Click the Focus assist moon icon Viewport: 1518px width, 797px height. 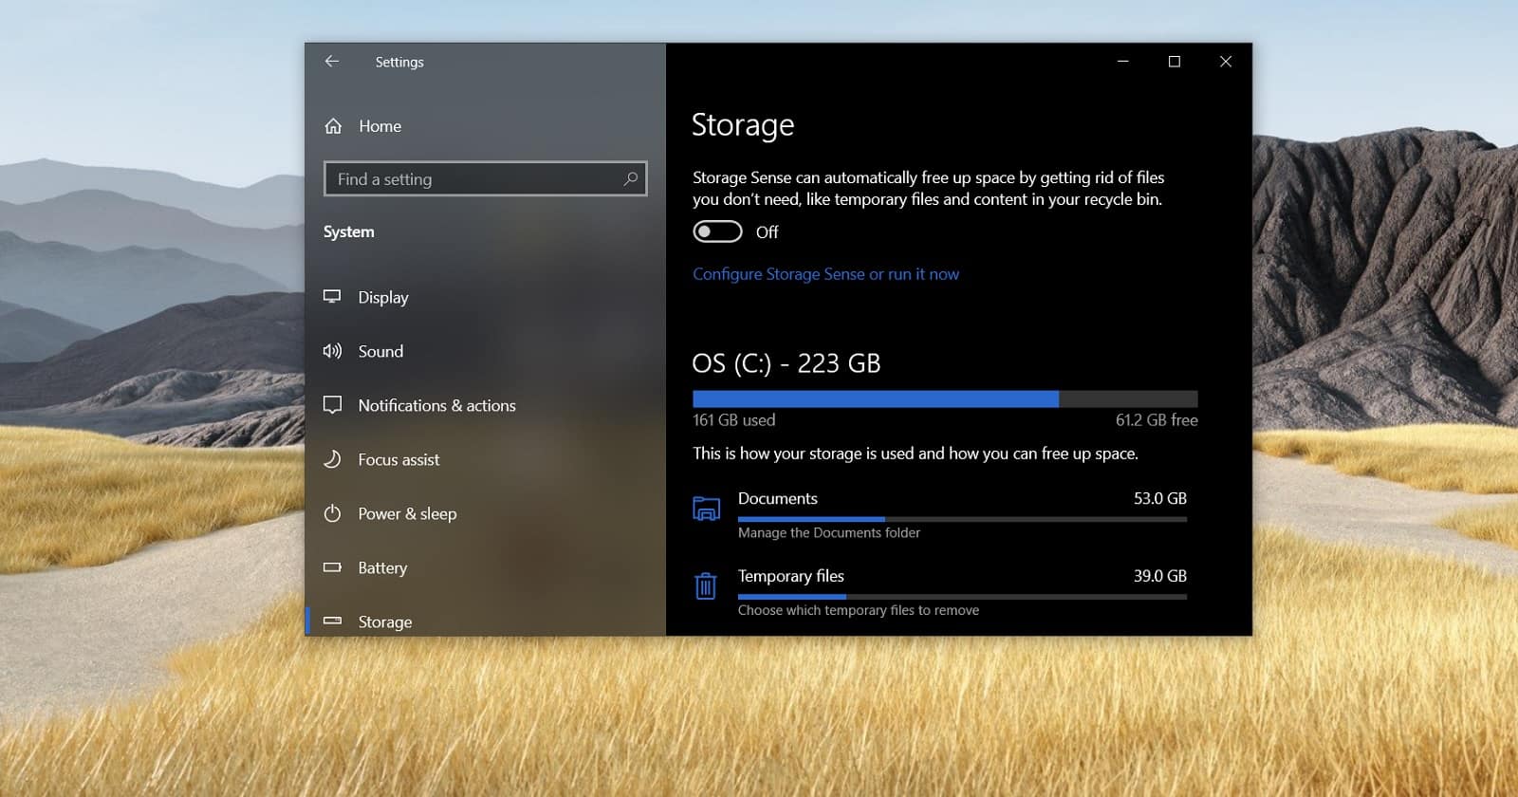(x=332, y=459)
